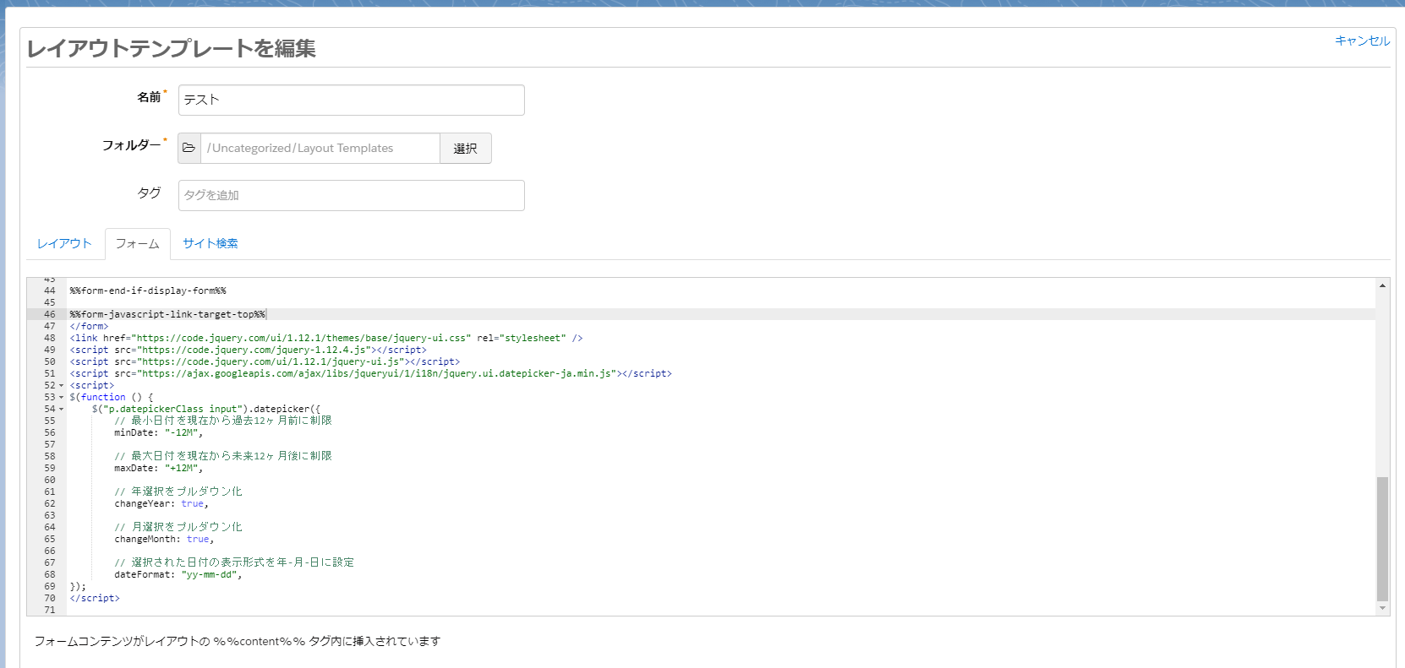Click the }); closing line 69
The height and width of the screenshot is (668, 1405).
(78, 586)
